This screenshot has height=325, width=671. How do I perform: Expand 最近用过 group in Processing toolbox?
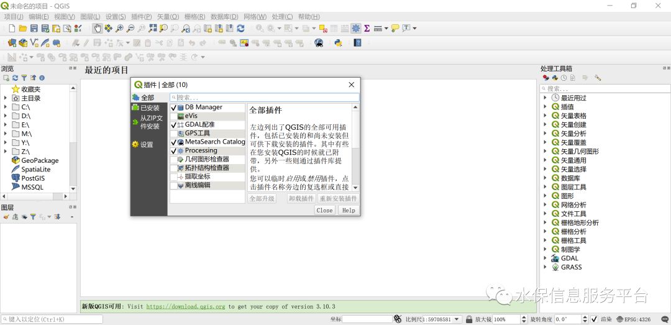545,98
